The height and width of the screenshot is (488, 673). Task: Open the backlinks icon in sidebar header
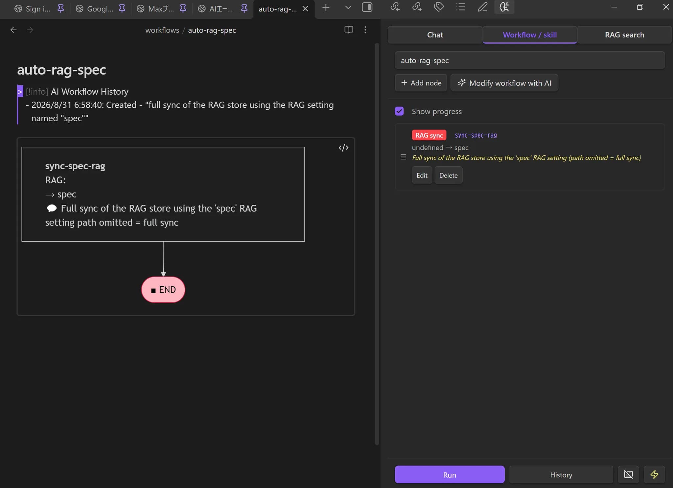[x=395, y=7]
